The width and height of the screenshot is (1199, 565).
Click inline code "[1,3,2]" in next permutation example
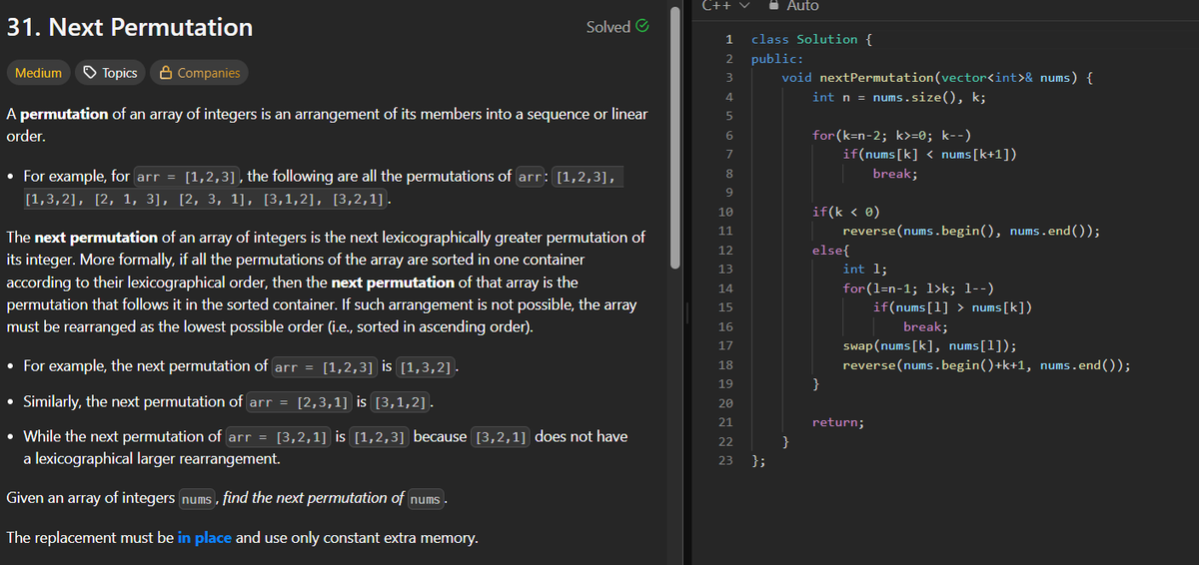coord(426,366)
